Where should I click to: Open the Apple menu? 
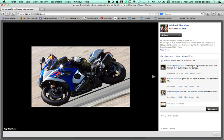point(4,2)
